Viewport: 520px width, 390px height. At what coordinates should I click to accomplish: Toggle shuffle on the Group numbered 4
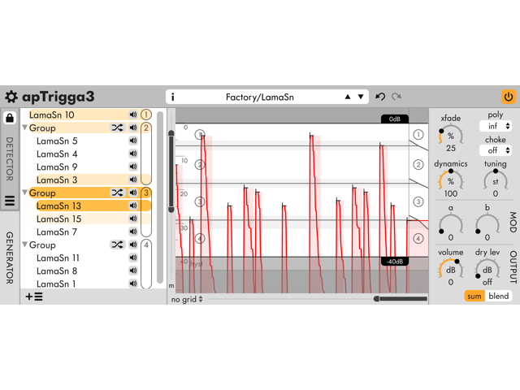[x=117, y=245]
